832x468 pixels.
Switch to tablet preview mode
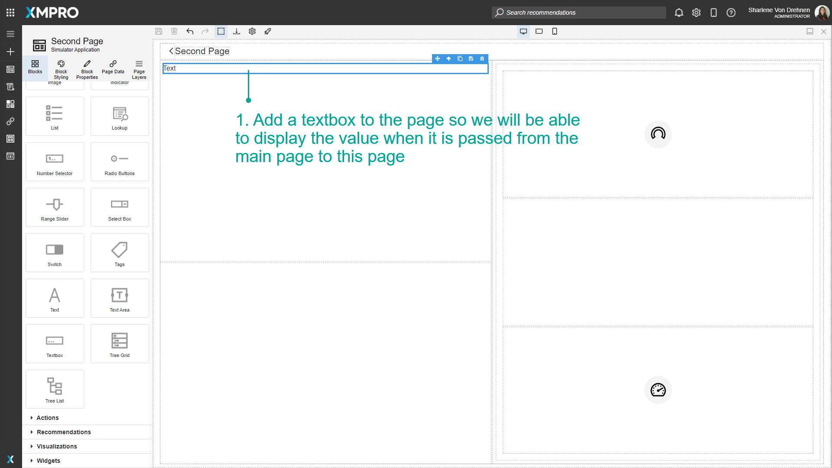tap(539, 31)
